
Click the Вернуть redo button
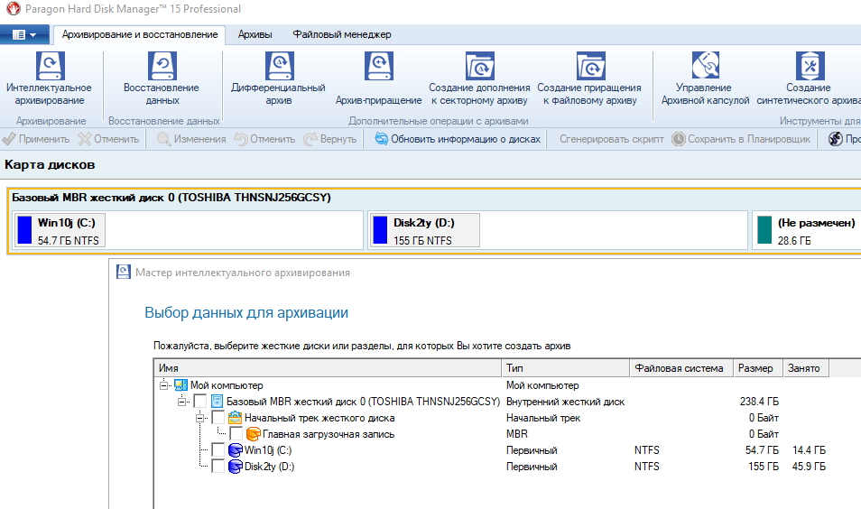330,139
